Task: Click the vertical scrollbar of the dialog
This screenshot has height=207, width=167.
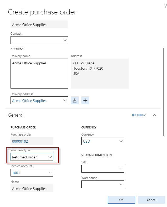Action: tap(164, 92)
